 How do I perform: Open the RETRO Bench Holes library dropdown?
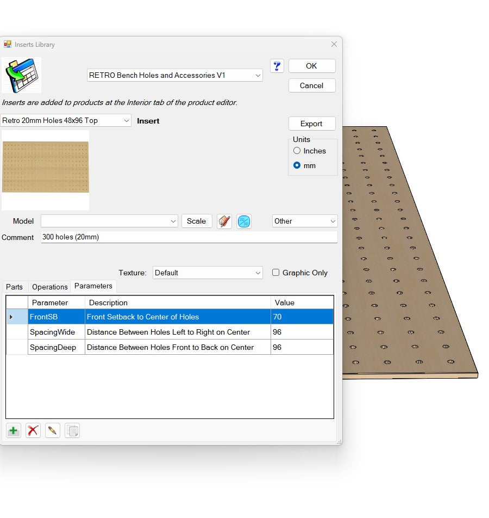pos(175,76)
